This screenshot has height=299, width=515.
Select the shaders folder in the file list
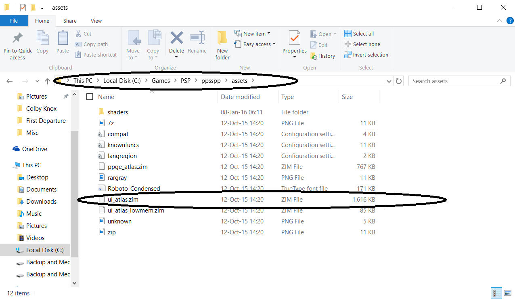pyautogui.click(x=118, y=112)
